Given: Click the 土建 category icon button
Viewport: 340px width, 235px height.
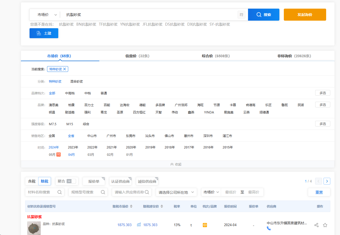Looking at the screenshot, I should coord(44,33).
